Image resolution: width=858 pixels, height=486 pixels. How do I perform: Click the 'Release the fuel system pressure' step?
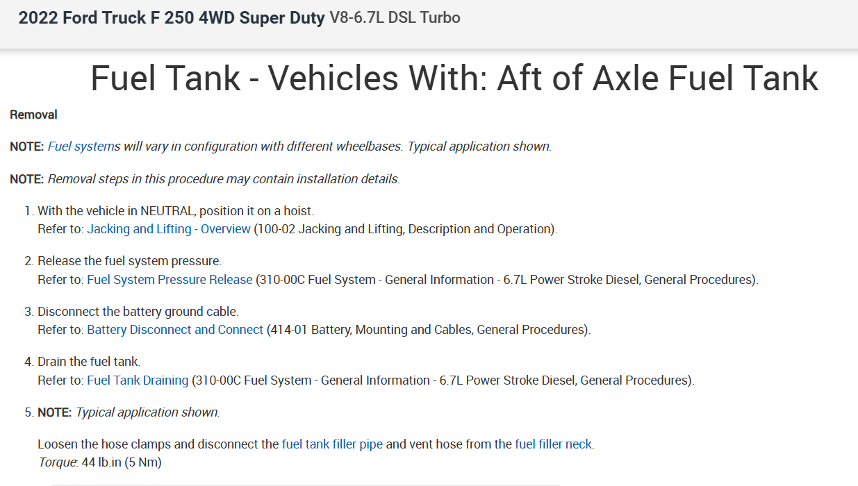[129, 262]
